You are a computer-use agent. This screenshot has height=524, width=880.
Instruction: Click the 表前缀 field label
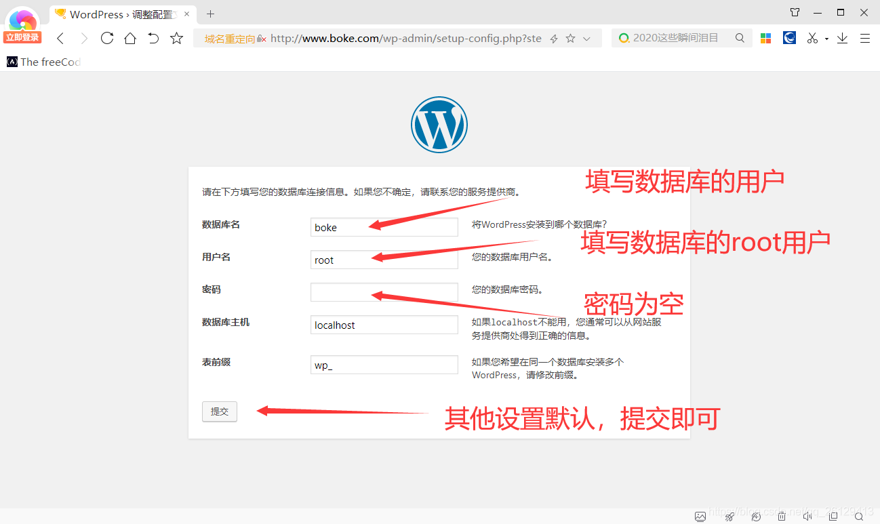pyautogui.click(x=216, y=362)
